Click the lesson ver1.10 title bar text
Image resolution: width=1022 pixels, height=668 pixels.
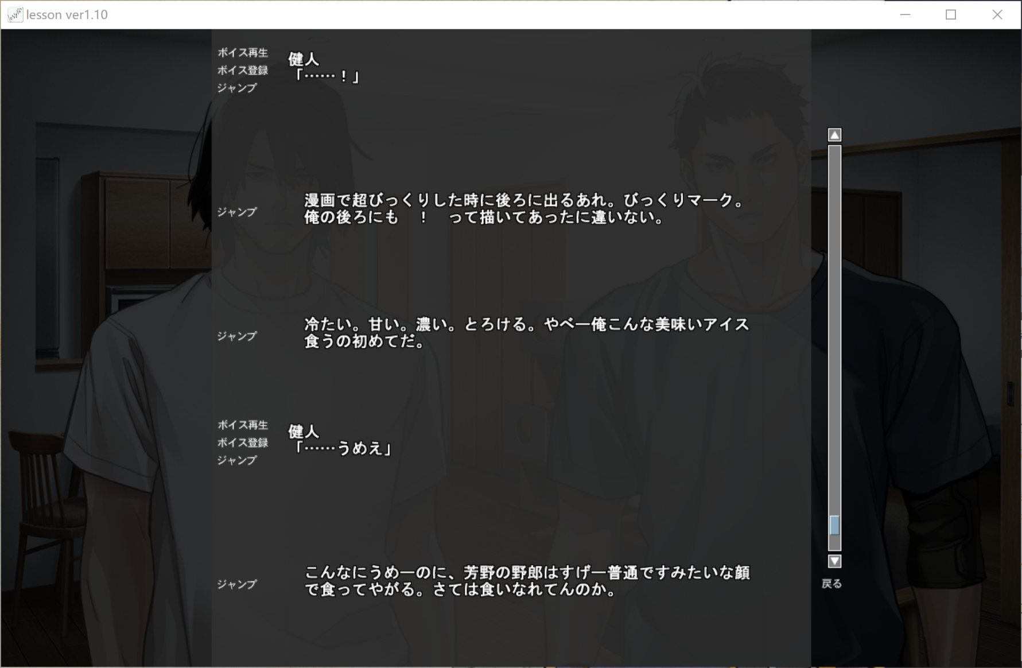[x=67, y=15]
